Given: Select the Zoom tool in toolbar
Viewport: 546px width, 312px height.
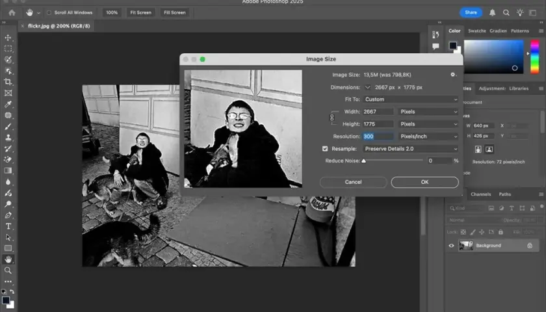Looking at the screenshot, I should point(8,270).
